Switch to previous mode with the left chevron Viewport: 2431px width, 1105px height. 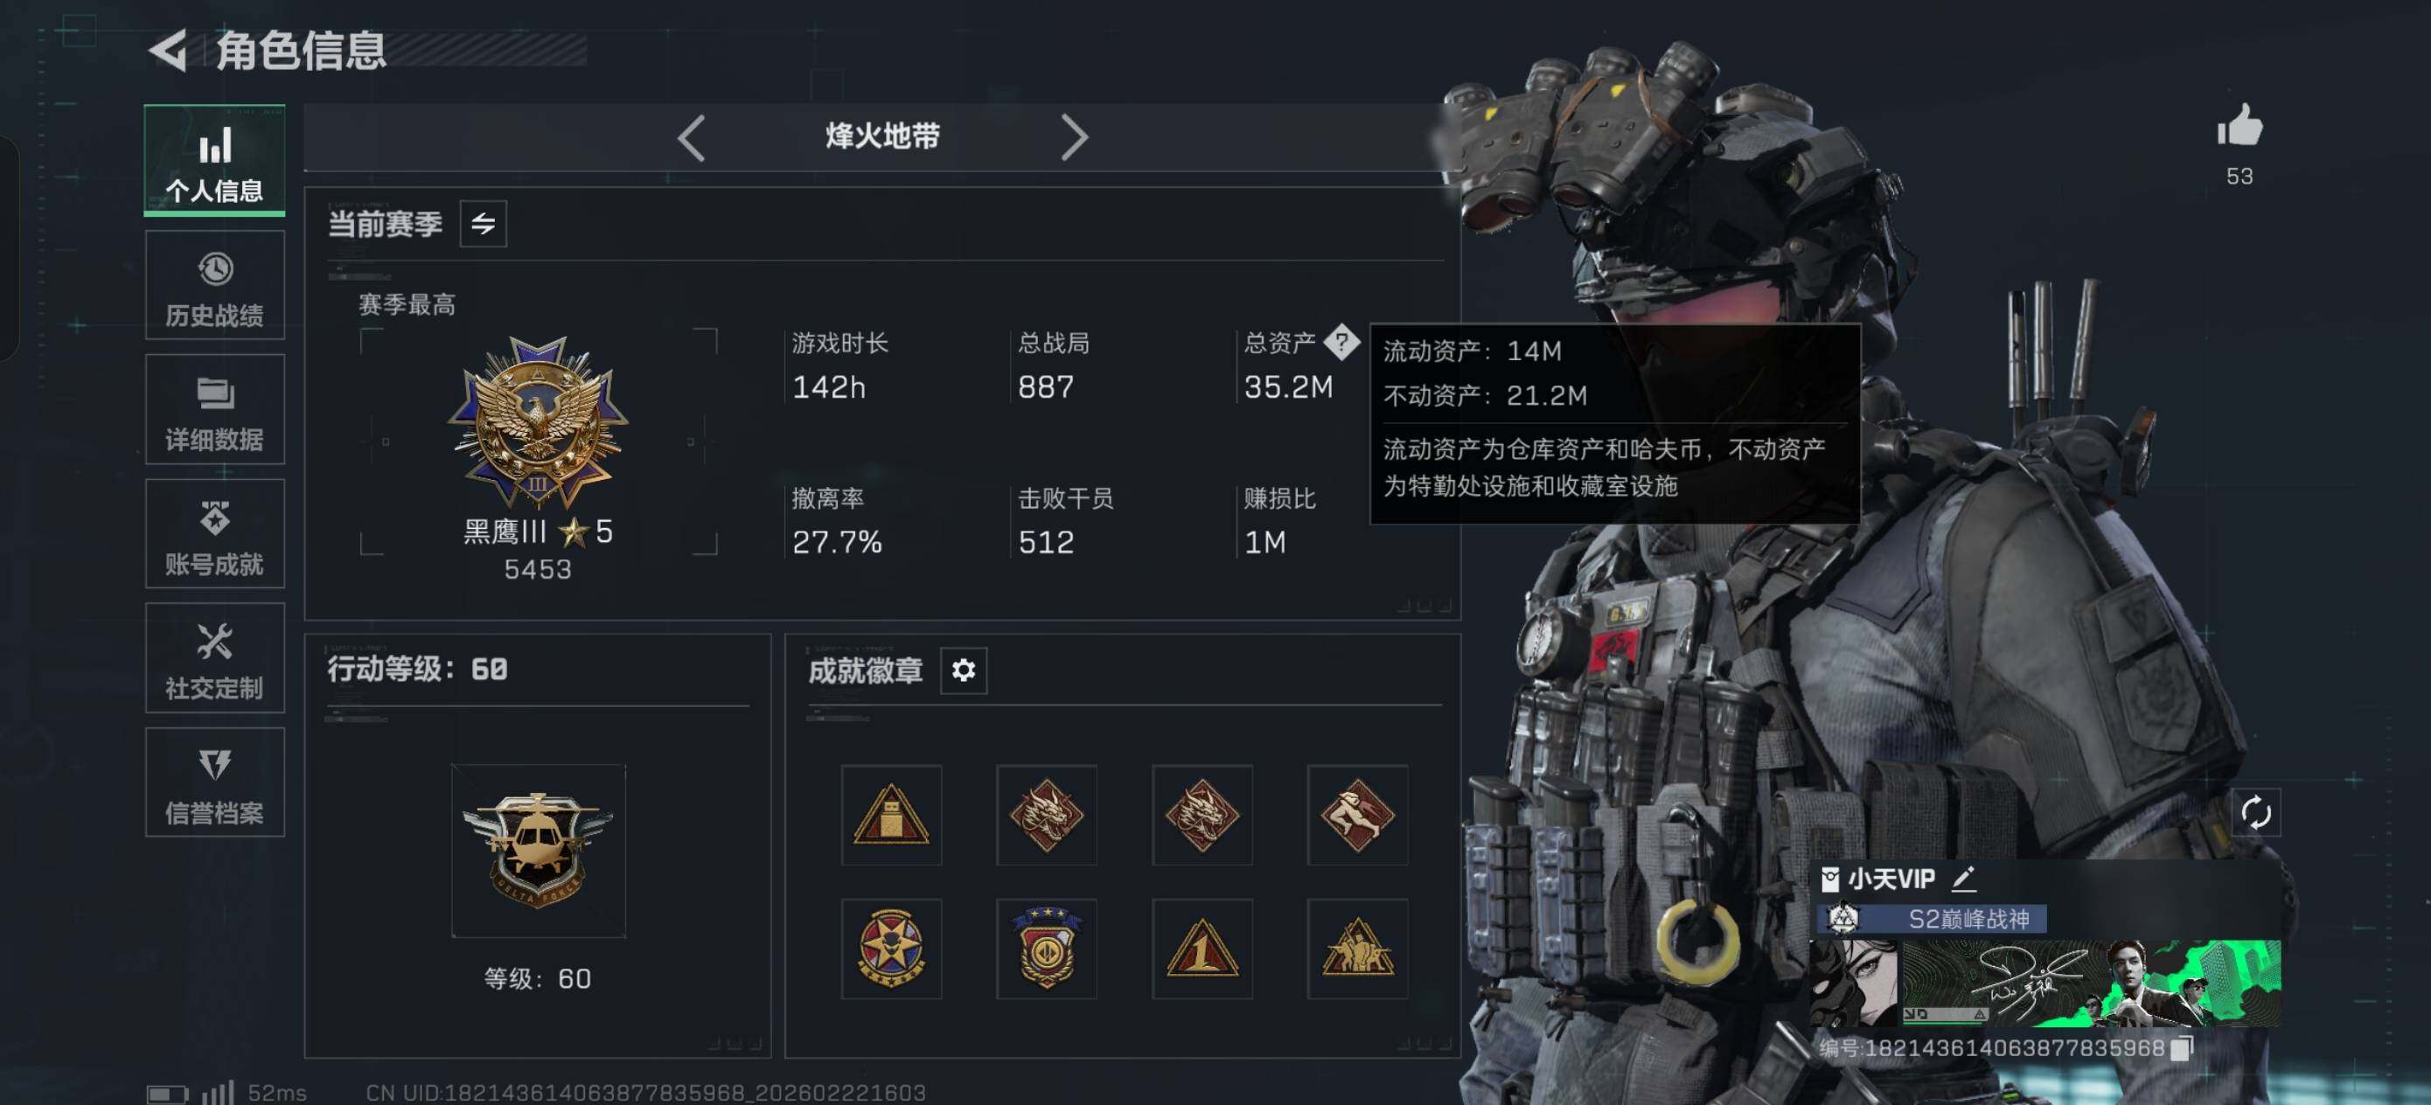[x=692, y=138]
